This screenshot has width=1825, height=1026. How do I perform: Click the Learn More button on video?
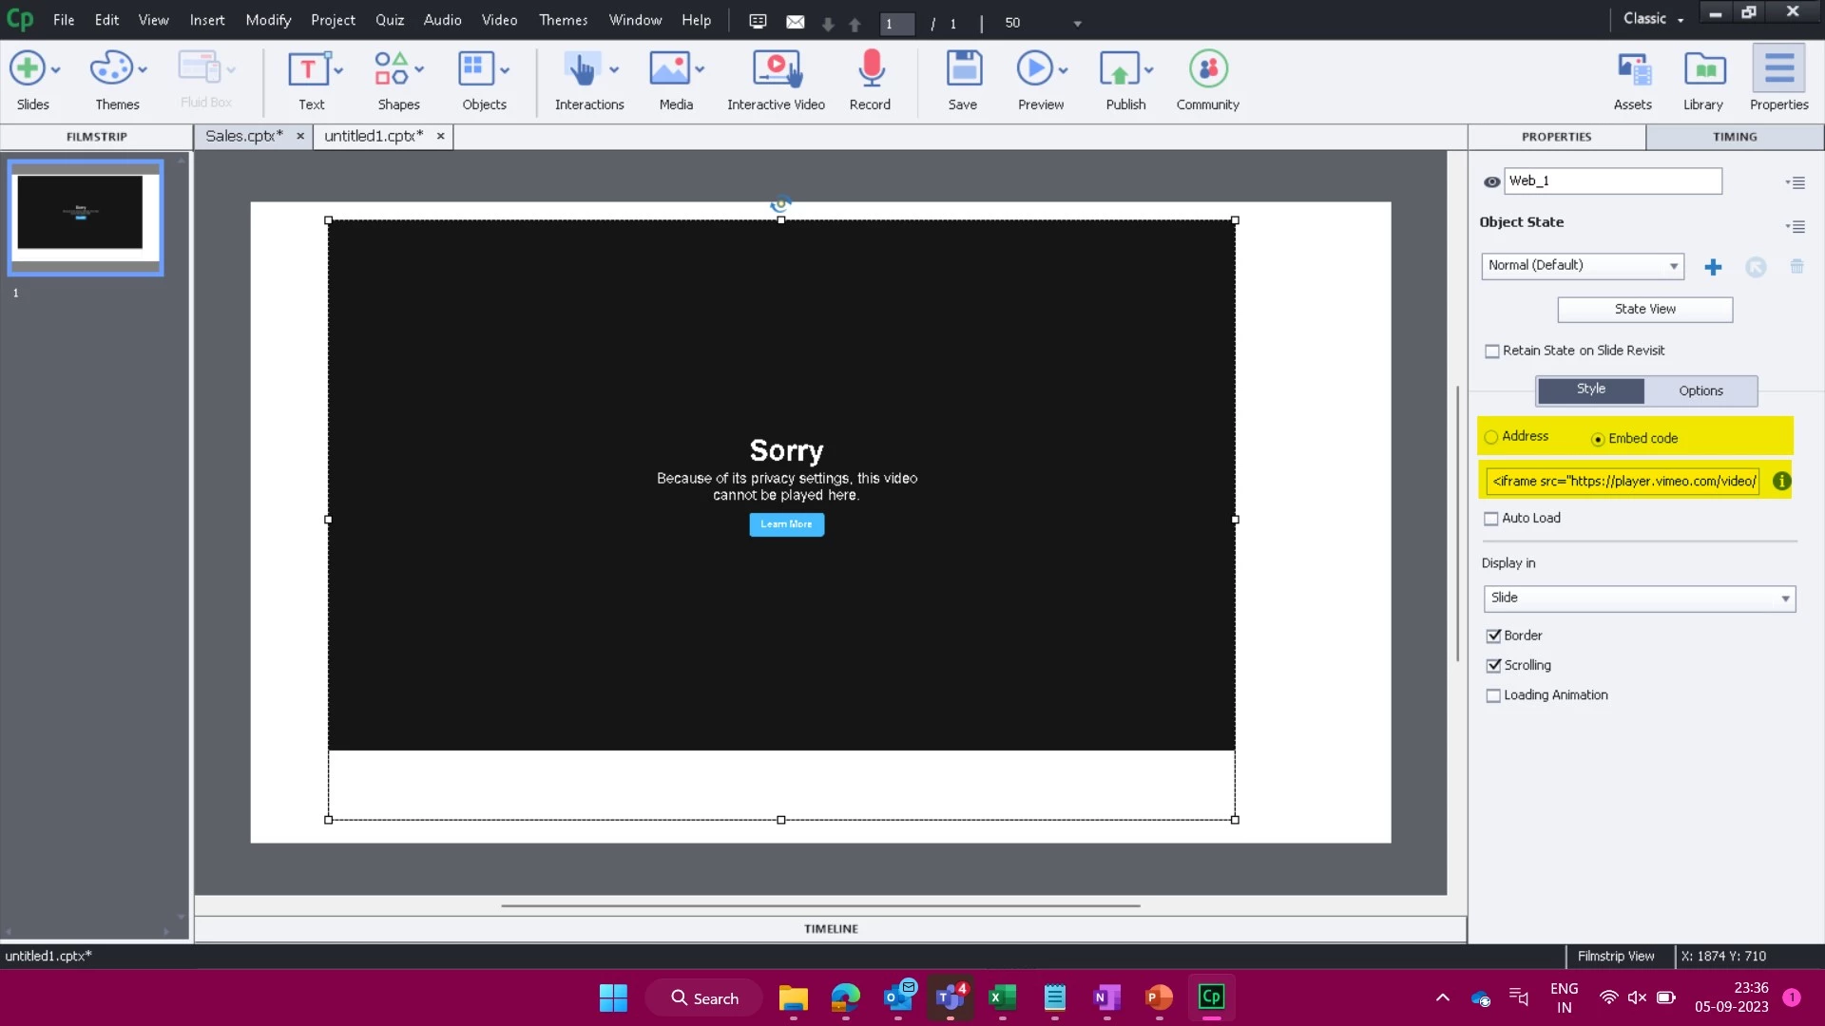pyautogui.click(x=786, y=524)
